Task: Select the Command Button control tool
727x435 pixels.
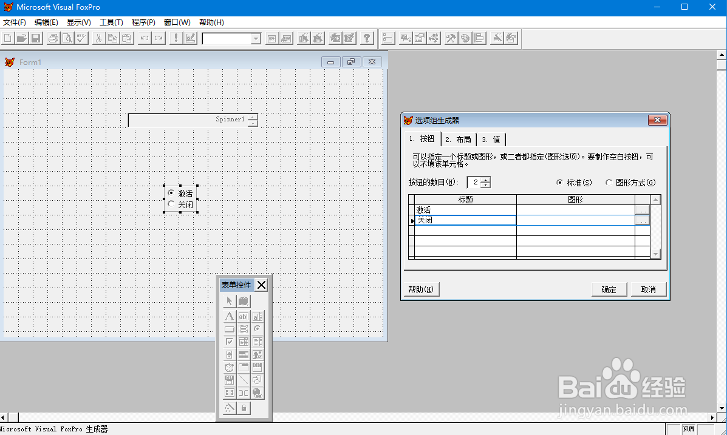Action: [x=229, y=329]
